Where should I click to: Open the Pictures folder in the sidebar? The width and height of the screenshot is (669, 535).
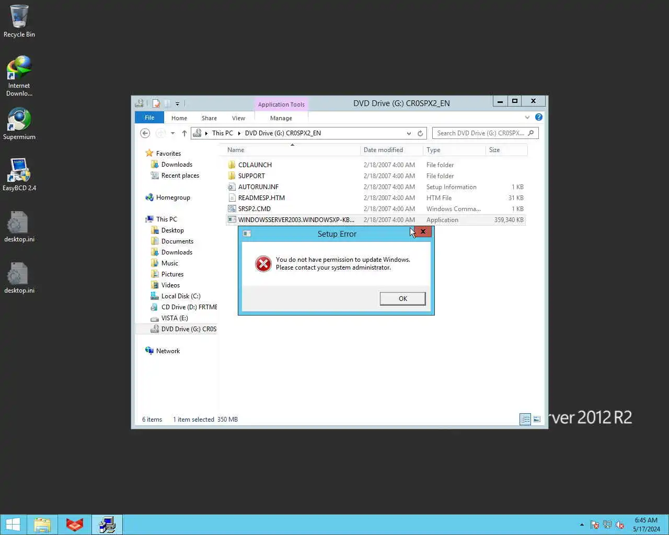[x=172, y=274]
